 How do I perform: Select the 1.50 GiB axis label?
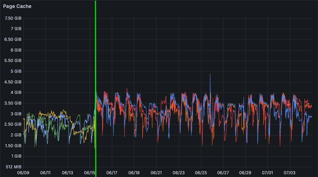[13, 145]
